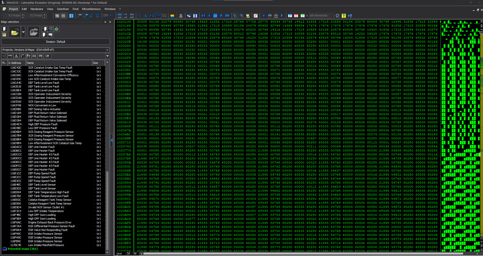Viewport: 483px width, 256px height.
Task: Open configuration with the gear icon
Action: [337, 16]
